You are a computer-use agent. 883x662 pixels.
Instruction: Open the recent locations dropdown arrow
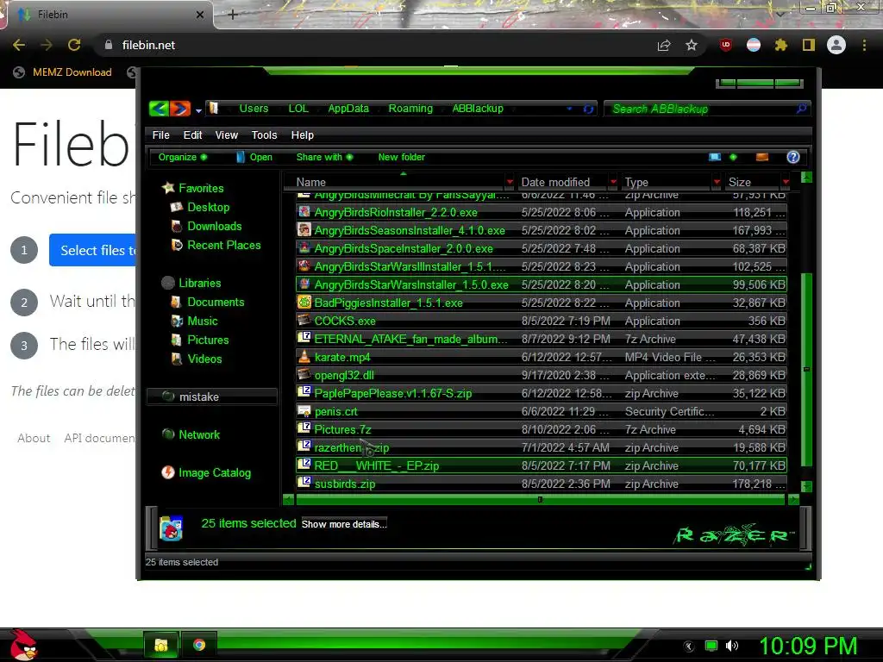click(x=198, y=110)
